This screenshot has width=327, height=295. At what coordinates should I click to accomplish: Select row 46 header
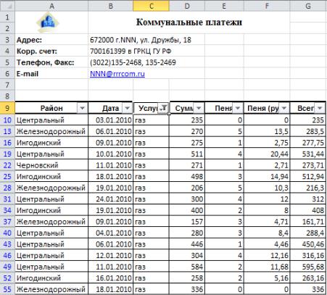7,255
